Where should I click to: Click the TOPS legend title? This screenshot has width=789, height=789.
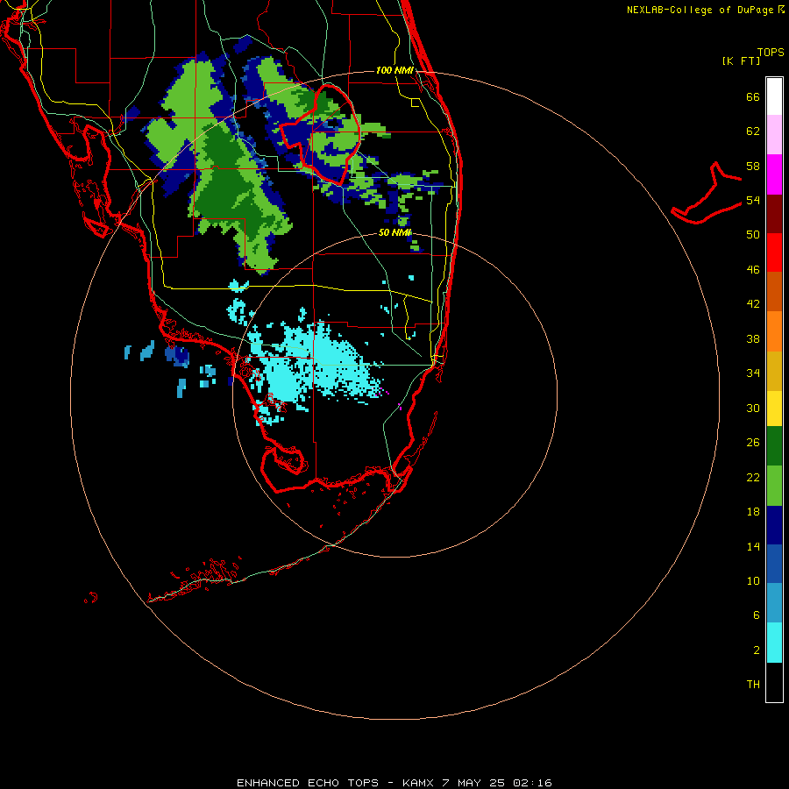pos(771,53)
